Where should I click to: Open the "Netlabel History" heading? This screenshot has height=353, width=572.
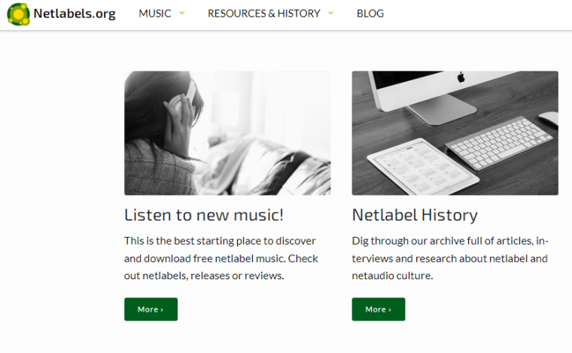click(x=415, y=215)
